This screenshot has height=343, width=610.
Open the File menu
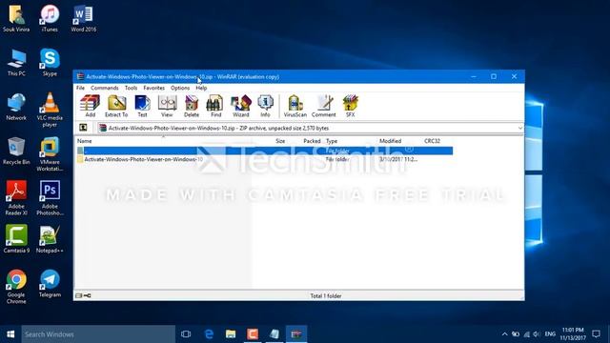coord(80,88)
